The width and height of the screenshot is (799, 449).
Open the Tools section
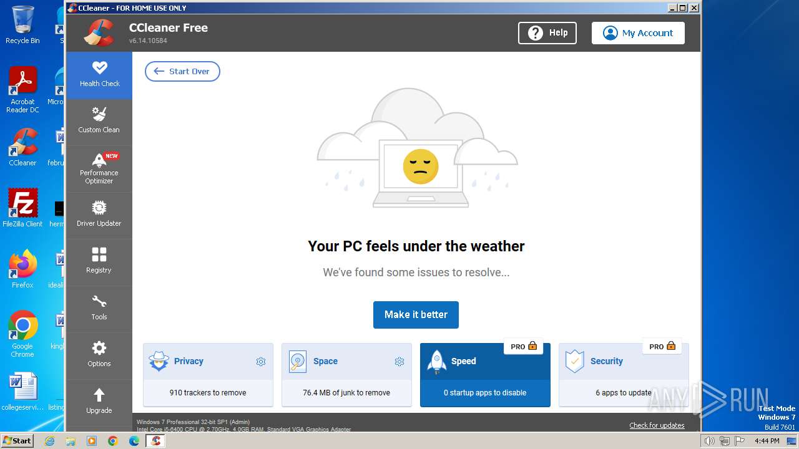pos(99,309)
